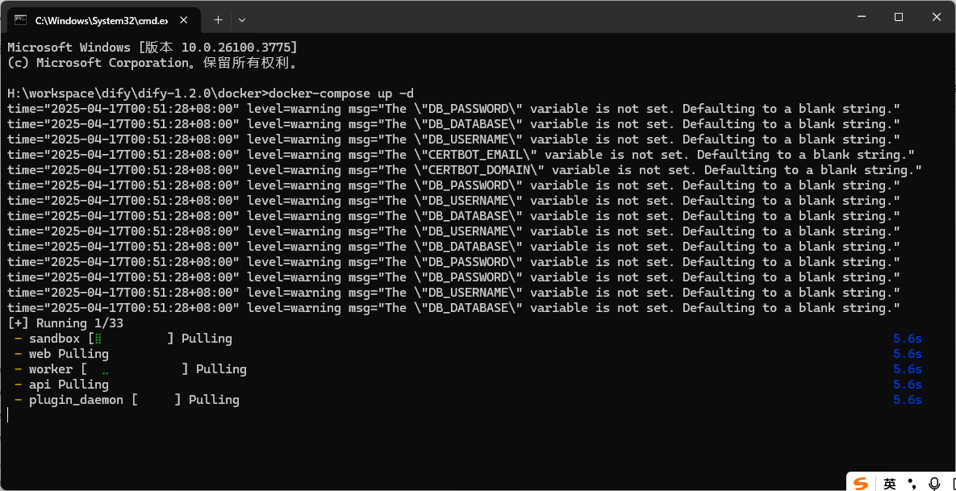956x491 pixels.
Task: Minimize the terminal window
Action: [861, 17]
